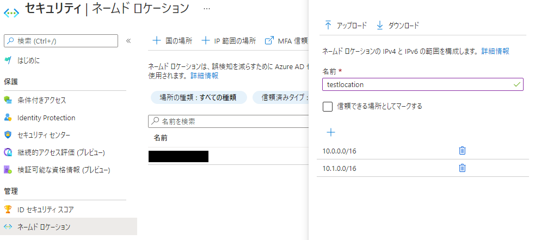Click the 条件付きアクセス icon
This screenshot has width=535, height=240.
coord(8,100)
